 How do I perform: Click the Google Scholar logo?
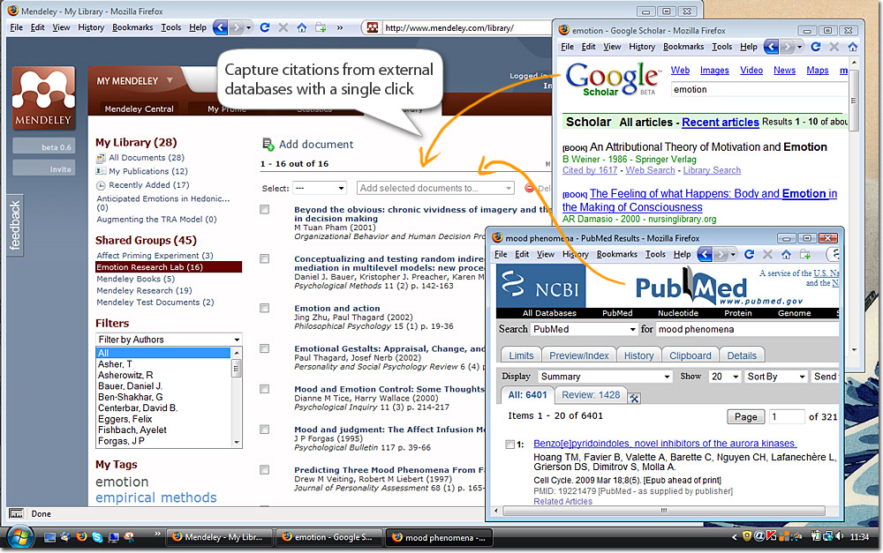pyautogui.click(x=612, y=80)
